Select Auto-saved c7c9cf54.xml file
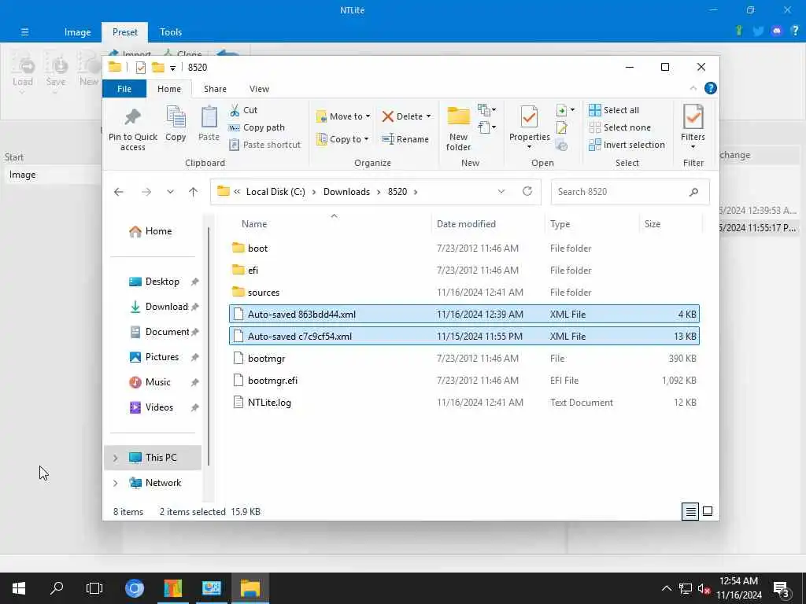 click(464, 337)
